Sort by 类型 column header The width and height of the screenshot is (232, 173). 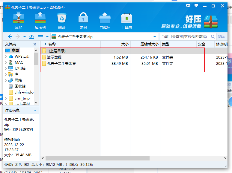click(x=178, y=44)
